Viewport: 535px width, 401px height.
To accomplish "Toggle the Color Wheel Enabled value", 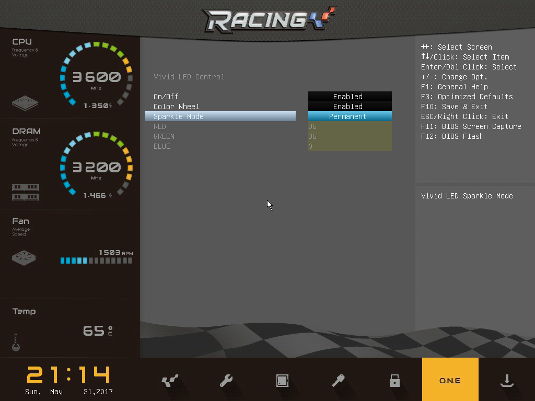I will click(350, 107).
